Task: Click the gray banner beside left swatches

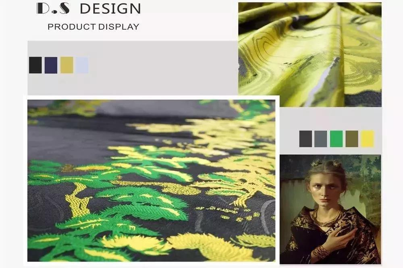Action: click(133, 68)
